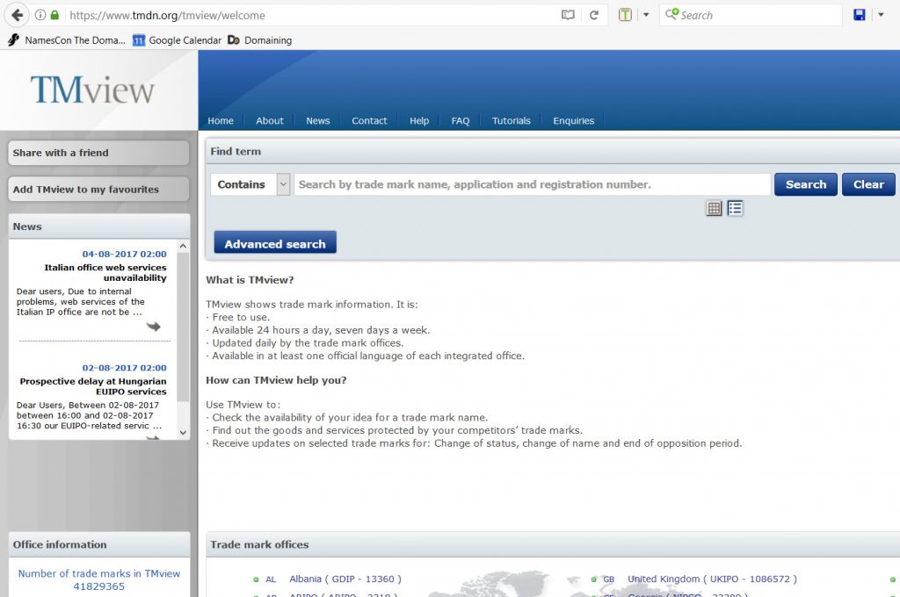Screen dimensions: 900x597
Task: Open the Contact menu item
Action: (x=369, y=121)
